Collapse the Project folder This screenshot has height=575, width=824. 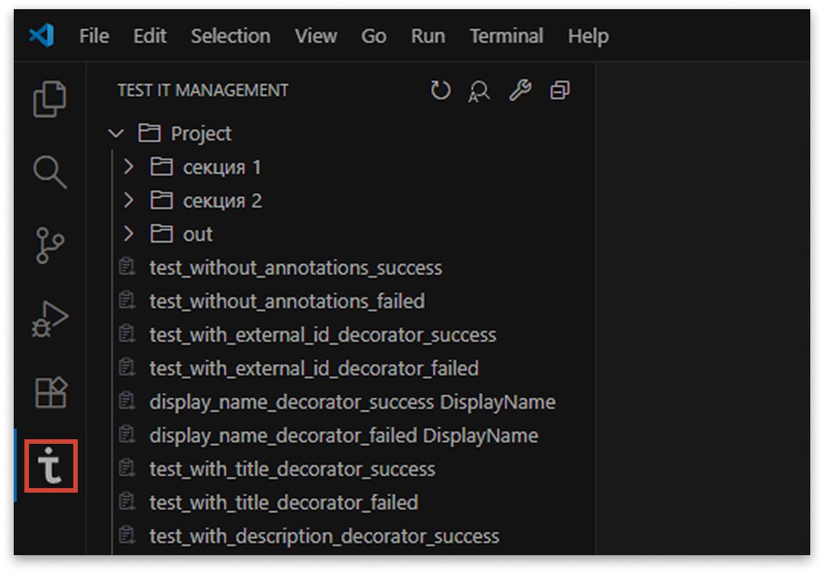pyautogui.click(x=117, y=133)
